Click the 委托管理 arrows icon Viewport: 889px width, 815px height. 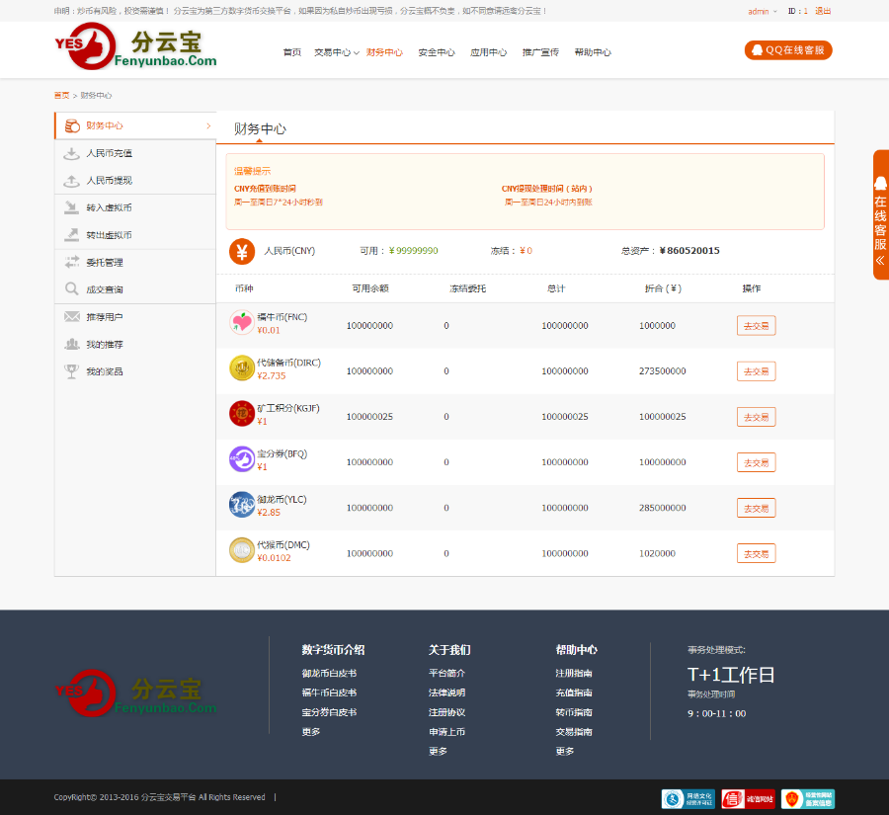(x=71, y=262)
